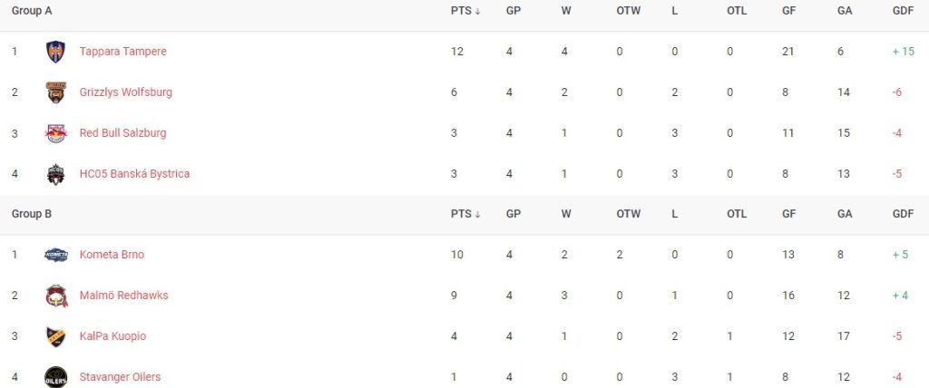Open the Stavanger Oilers team link

click(x=120, y=377)
